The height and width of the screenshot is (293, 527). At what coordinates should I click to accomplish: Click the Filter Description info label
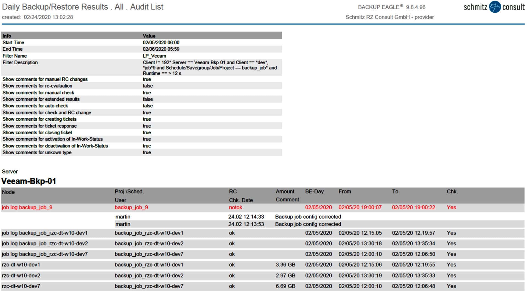coord(20,62)
